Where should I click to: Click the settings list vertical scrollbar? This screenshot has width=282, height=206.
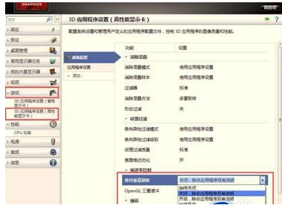[280, 120]
